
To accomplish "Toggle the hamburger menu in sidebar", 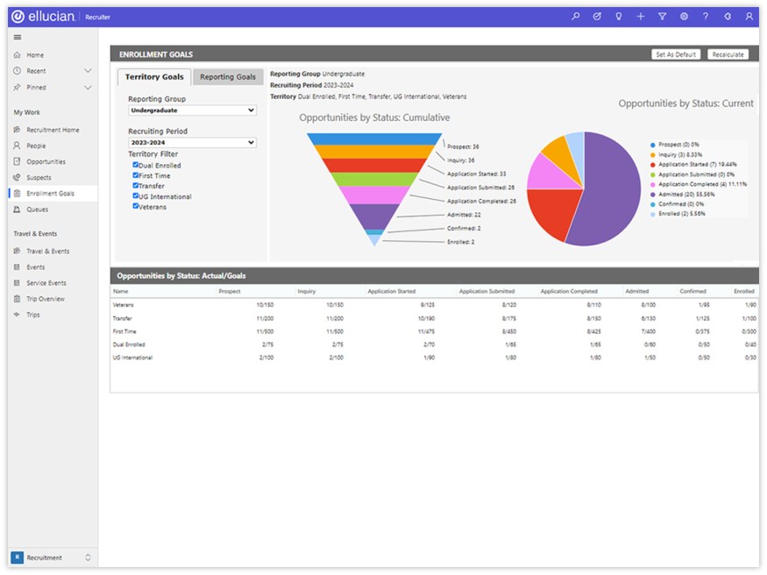I will tap(18, 37).
